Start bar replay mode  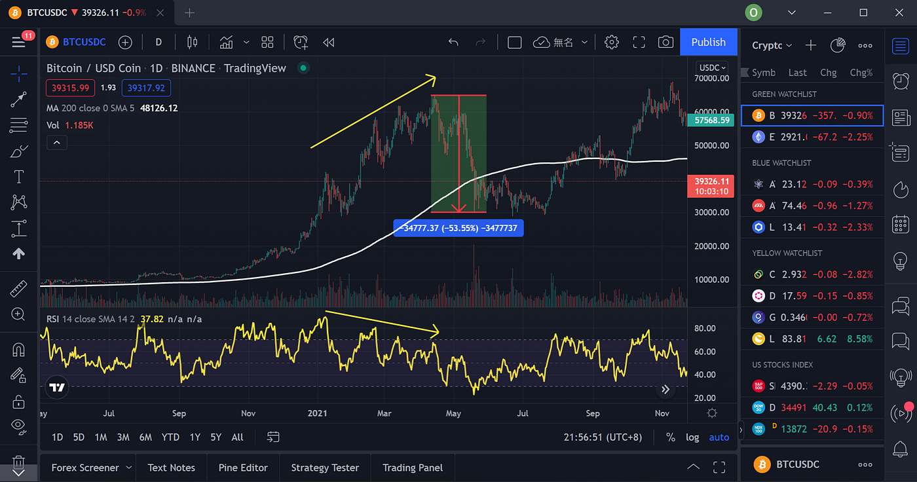point(329,42)
